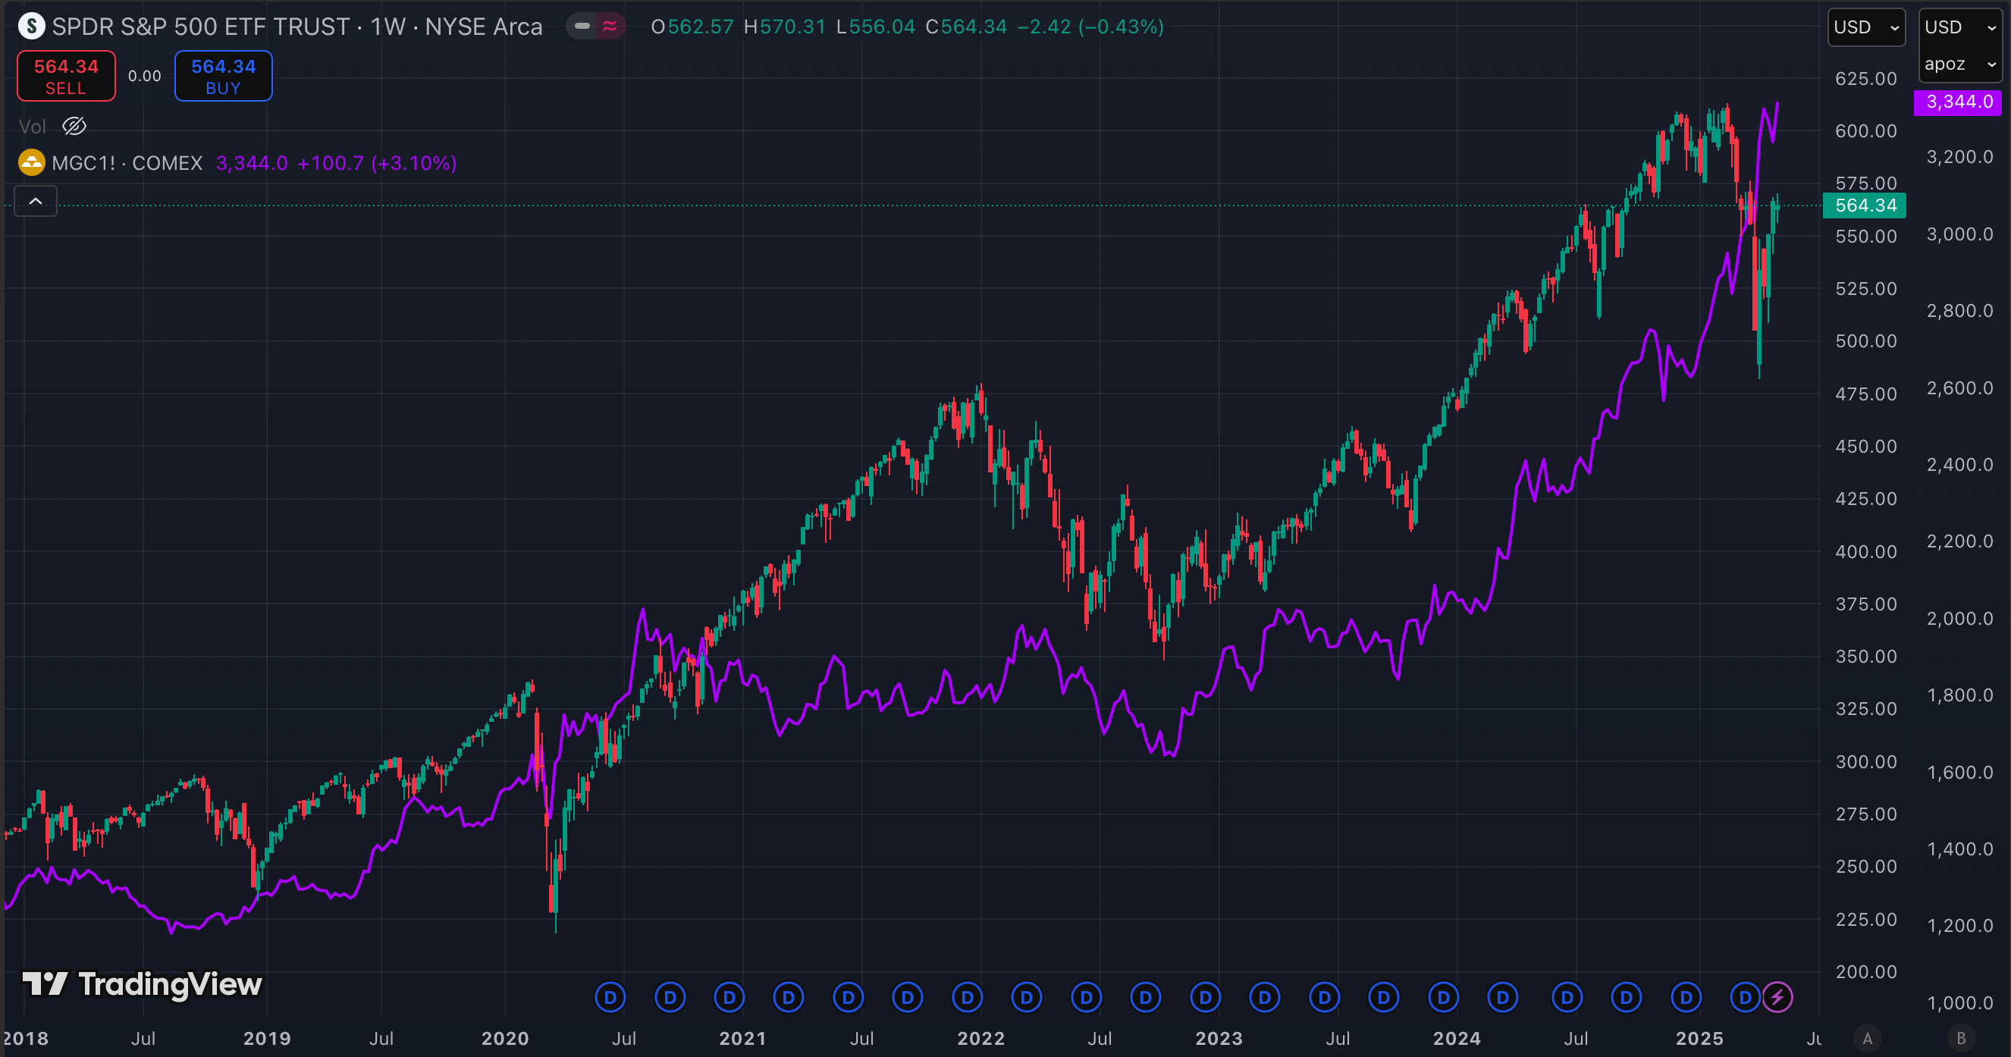Click the MGC1! gold bars icon
2011x1057 pixels.
tap(31, 162)
